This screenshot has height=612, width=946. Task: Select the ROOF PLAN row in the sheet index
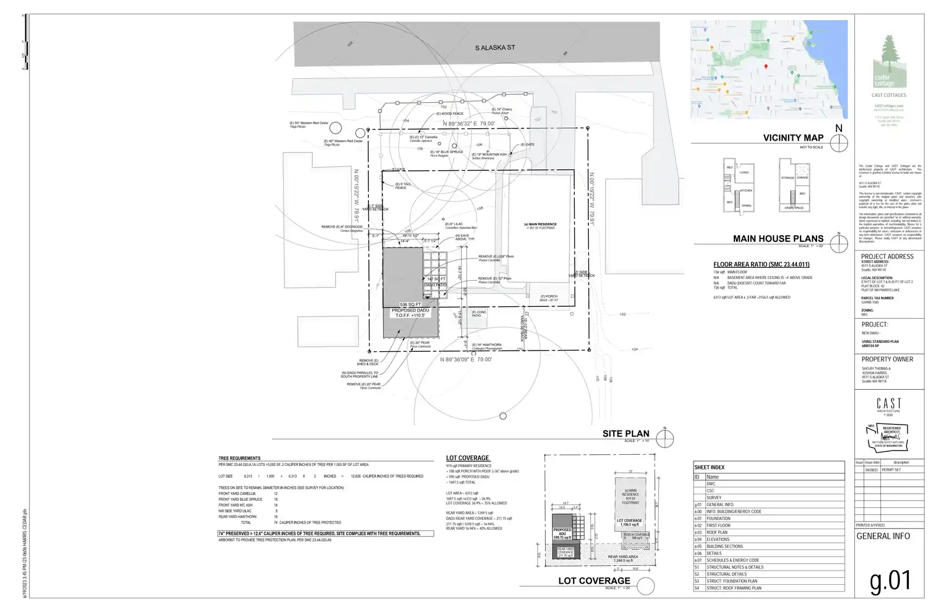pos(769,532)
